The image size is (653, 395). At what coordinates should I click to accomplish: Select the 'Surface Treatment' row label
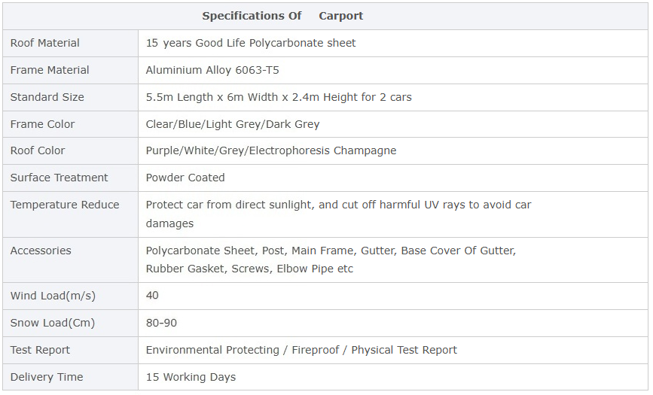pyautogui.click(x=60, y=178)
